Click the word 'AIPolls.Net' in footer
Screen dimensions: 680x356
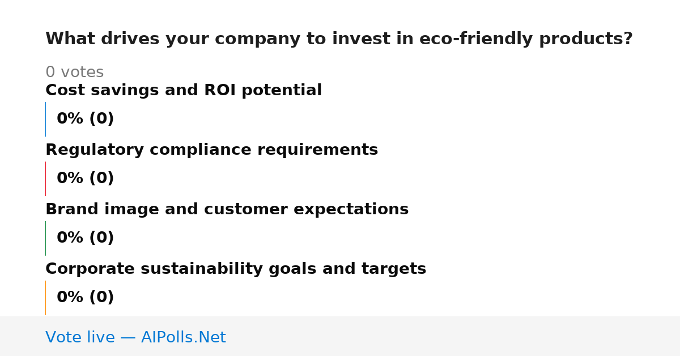(x=183, y=337)
